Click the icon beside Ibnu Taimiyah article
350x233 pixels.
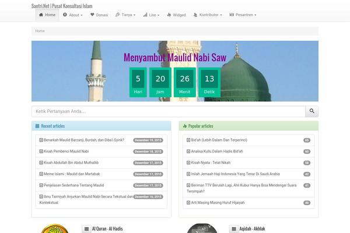(x=41, y=197)
